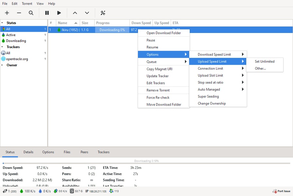This screenshot has height=196, width=293.
Task: Select Move Download Folder
Action: 164,105
